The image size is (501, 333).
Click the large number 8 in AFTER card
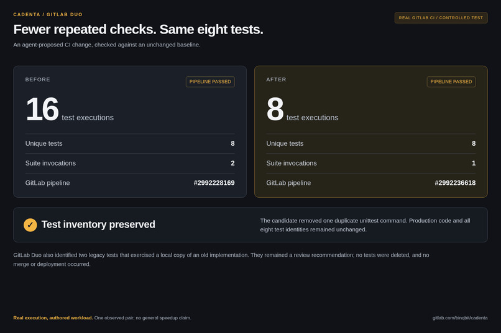[x=275, y=109]
